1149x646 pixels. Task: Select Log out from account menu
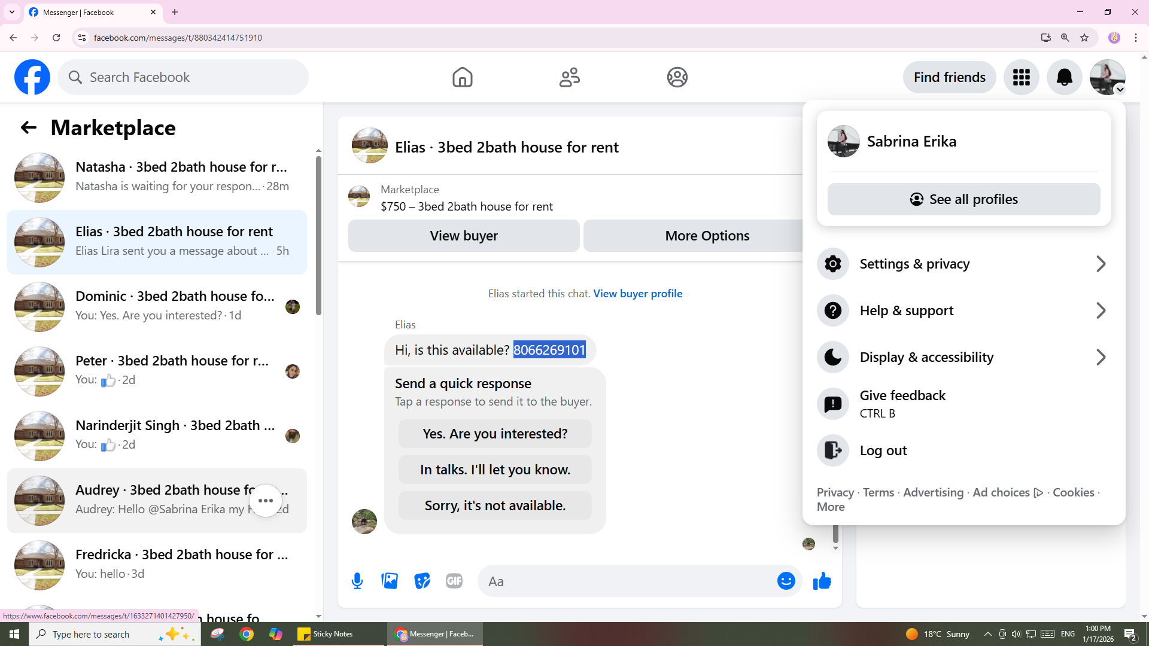click(x=883, y=450)
